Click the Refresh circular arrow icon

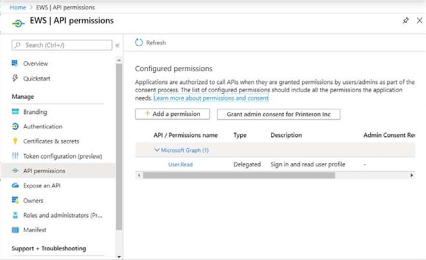[x=139, y=42]
